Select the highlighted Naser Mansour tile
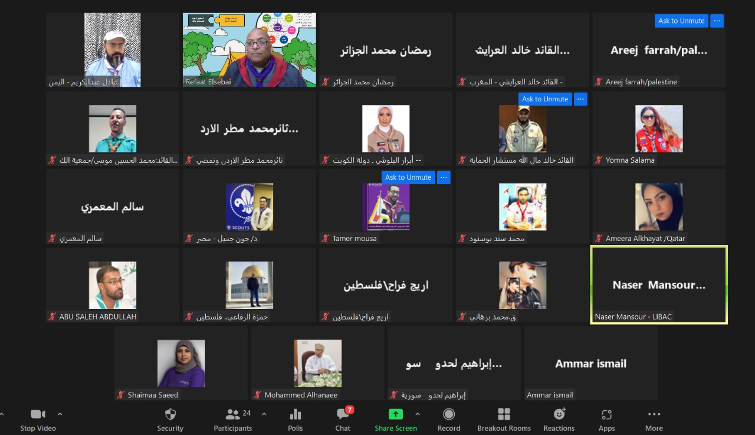The width and height of the screenshot is (755, 435). [x=659, y=285]
